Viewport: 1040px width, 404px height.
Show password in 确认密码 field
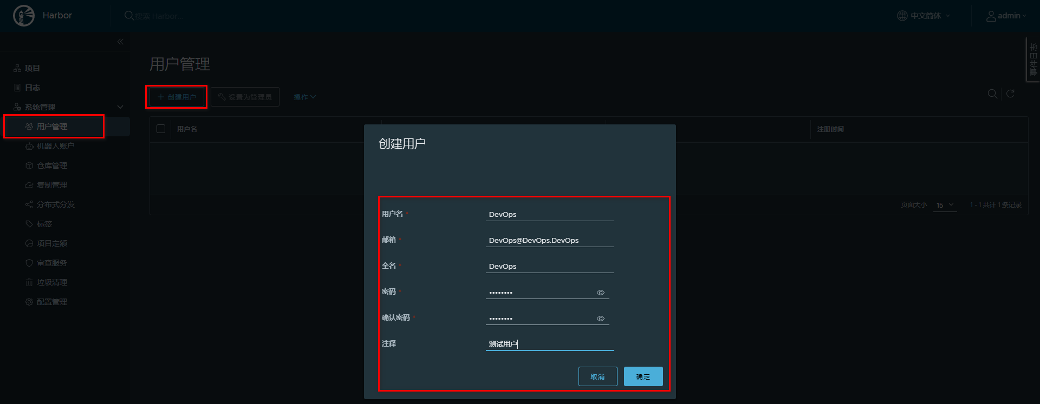(x=601, y=319)
